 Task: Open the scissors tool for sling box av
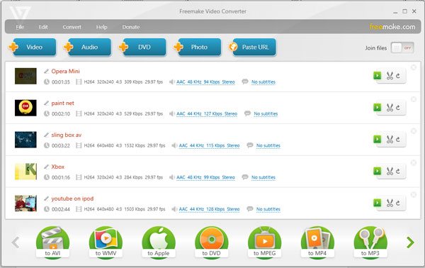point(390,139)
